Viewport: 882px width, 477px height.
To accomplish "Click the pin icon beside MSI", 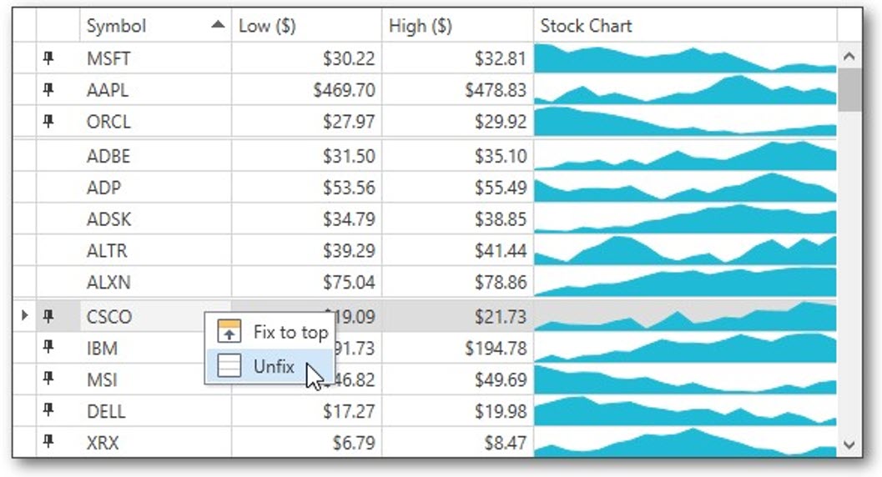I will [x=48, y=379].
